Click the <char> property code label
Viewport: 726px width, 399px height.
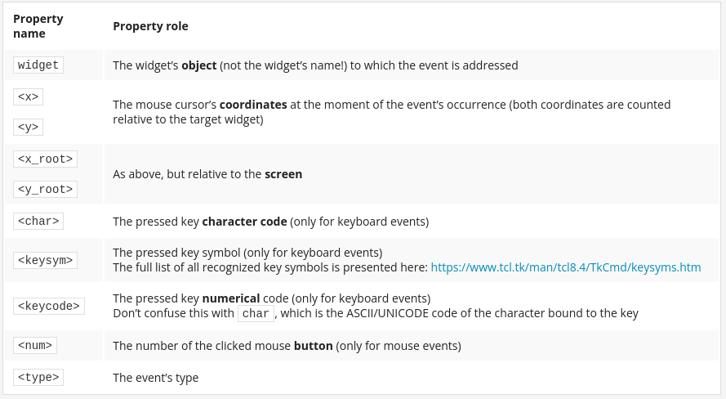[x=38, y=221]
